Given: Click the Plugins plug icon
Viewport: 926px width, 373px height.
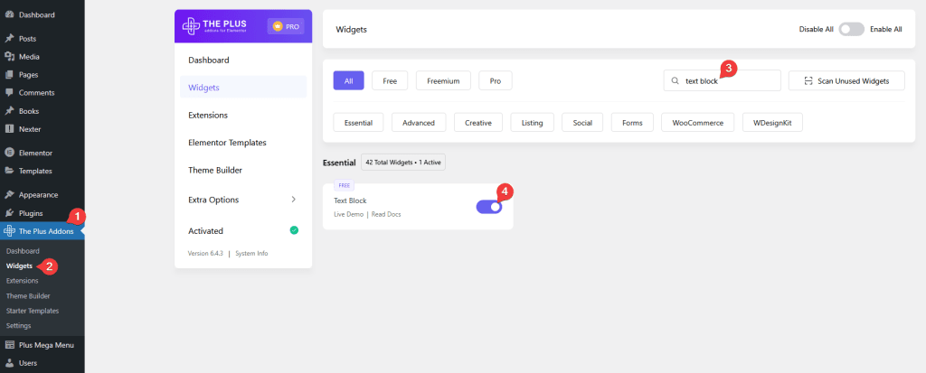Looking at the screenshot, I should (9, 213).
